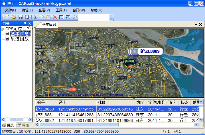Click the single window frame toolbar icon
Image resolution: width=205 pixels, height=135 pixels.
pos(62,17)
